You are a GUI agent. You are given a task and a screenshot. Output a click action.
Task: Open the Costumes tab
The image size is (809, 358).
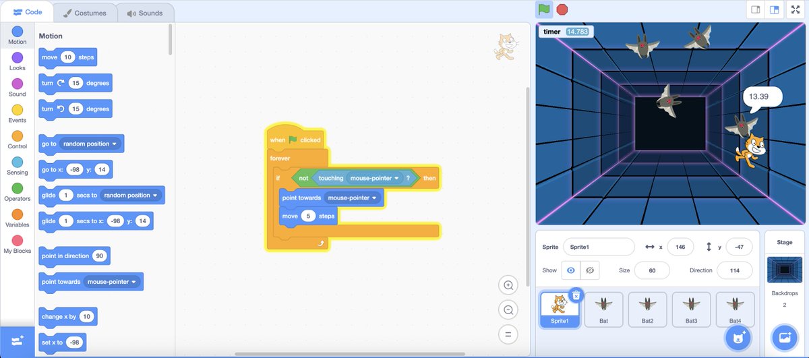coord(84,13)
